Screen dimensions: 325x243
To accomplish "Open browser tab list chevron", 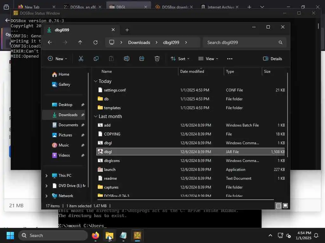I will 262,7.
